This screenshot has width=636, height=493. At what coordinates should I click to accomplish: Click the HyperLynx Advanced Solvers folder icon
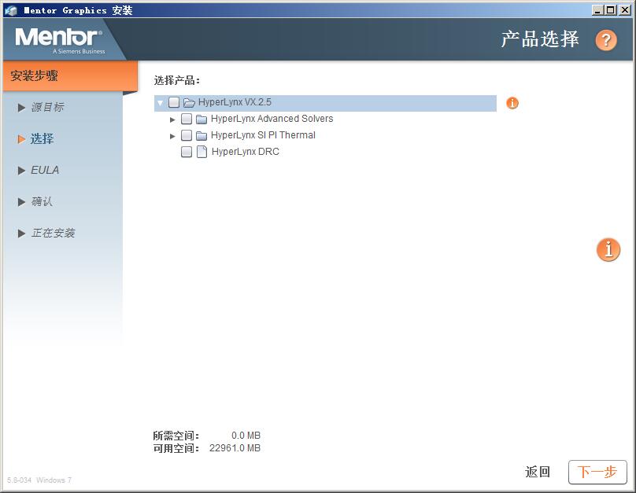click(x=202, y=119)
